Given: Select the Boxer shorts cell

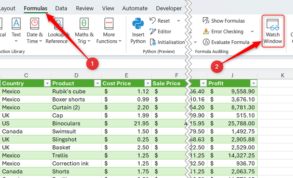Looking at the screenshot, I should [76, 99].
